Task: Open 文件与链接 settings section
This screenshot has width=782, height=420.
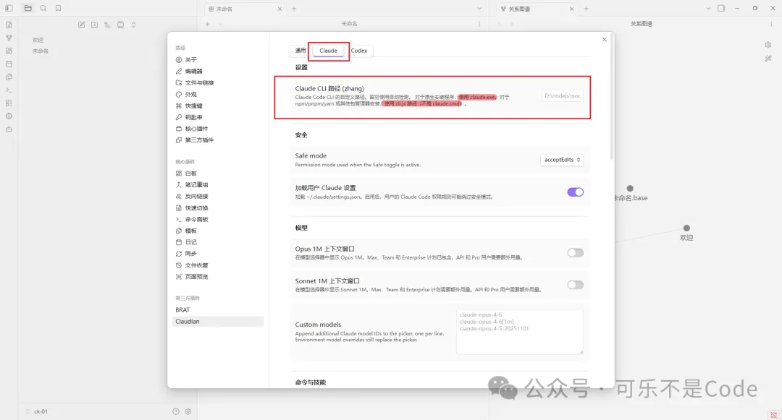Action: 218,82
